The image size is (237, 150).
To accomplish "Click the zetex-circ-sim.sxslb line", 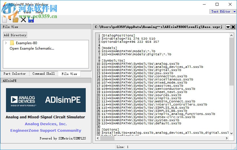I will [148, 117].
